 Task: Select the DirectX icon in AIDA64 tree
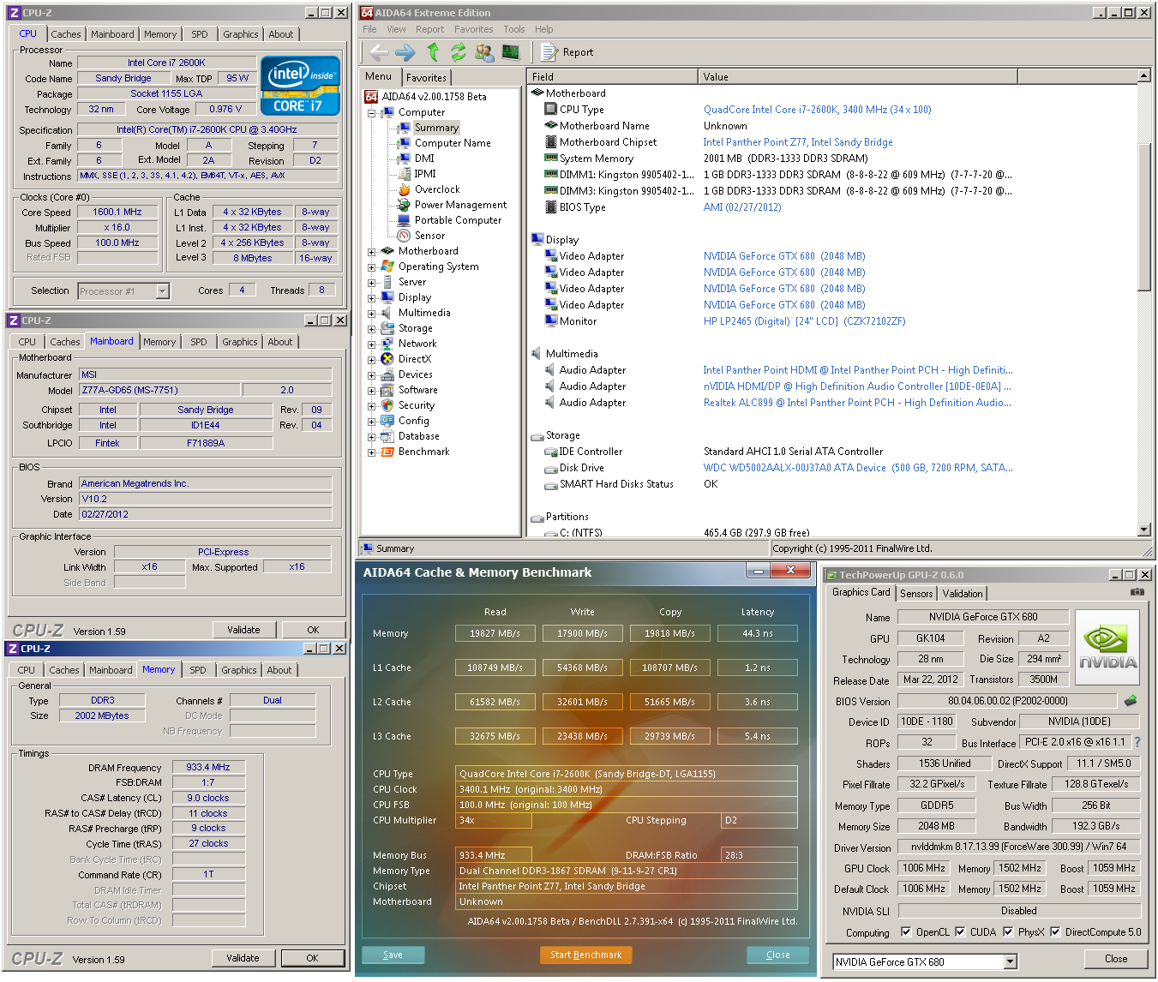(387, 359)
